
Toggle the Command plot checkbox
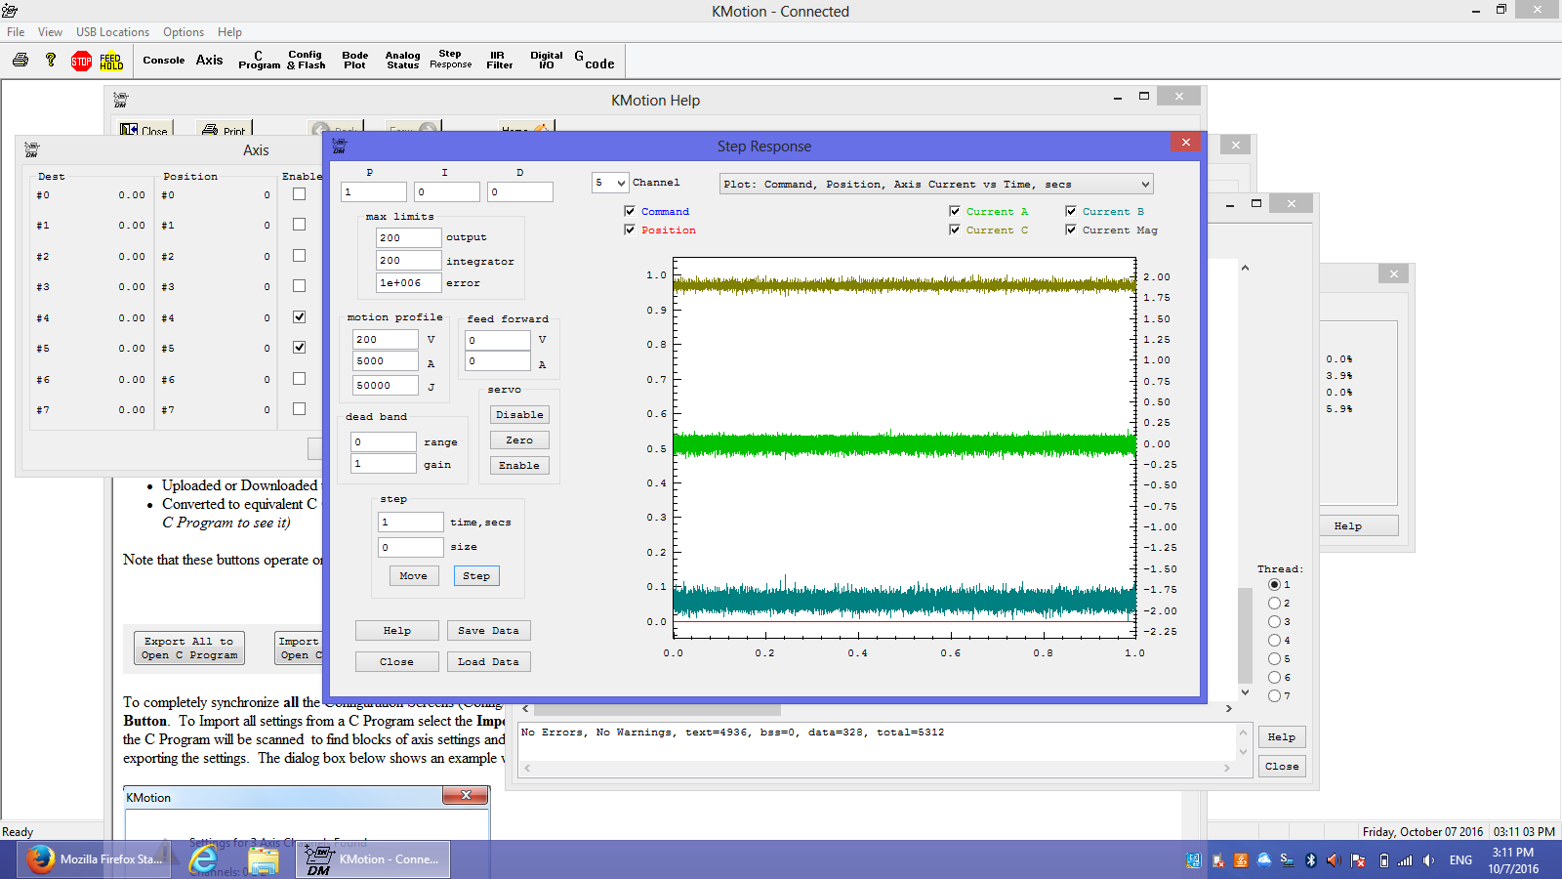point(630,211)
